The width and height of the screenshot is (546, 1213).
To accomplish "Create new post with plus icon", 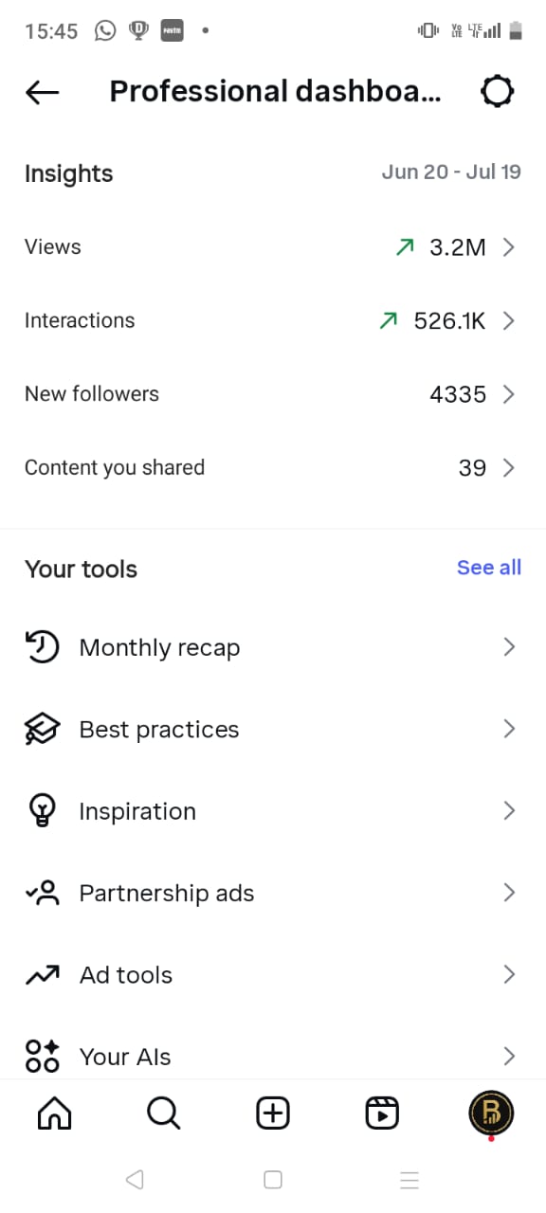I will [x=273, y=1113].
